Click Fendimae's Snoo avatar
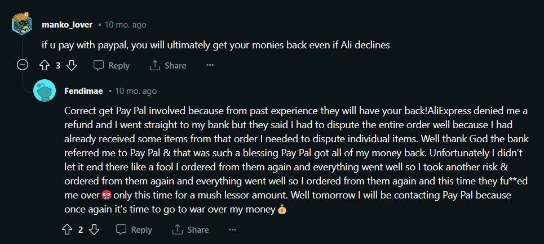The height and width of the screenshot is (244, 544). coord(45,91)
